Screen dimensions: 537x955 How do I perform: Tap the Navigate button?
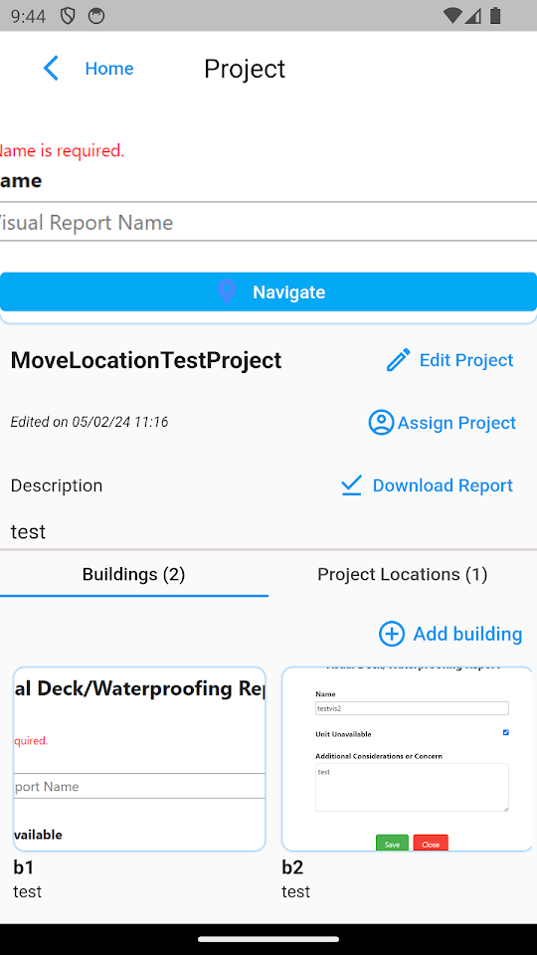point(268,291)
